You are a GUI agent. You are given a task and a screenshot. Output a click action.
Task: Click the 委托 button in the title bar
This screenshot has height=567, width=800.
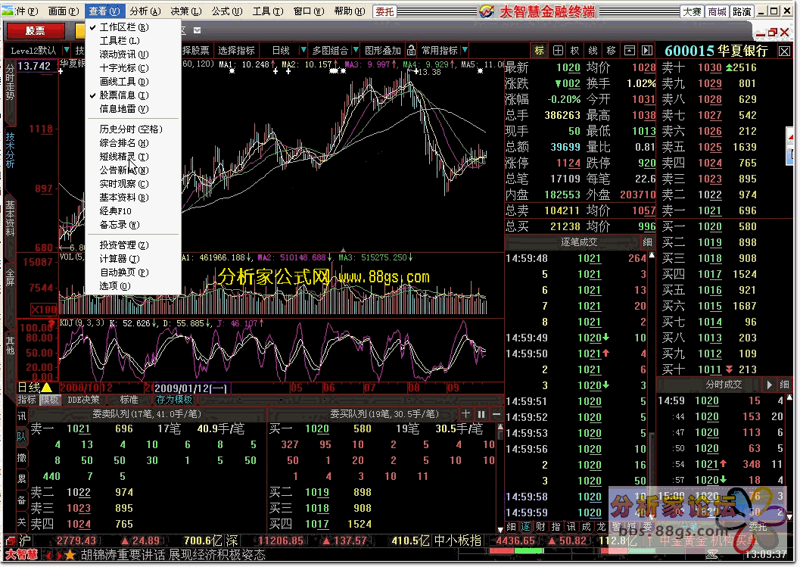(x=384, y=11)
